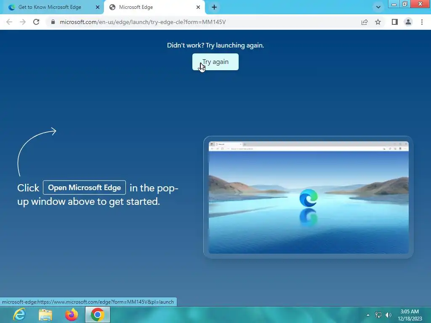Reload the current page
431x323 pixels.
pos(36,22)
